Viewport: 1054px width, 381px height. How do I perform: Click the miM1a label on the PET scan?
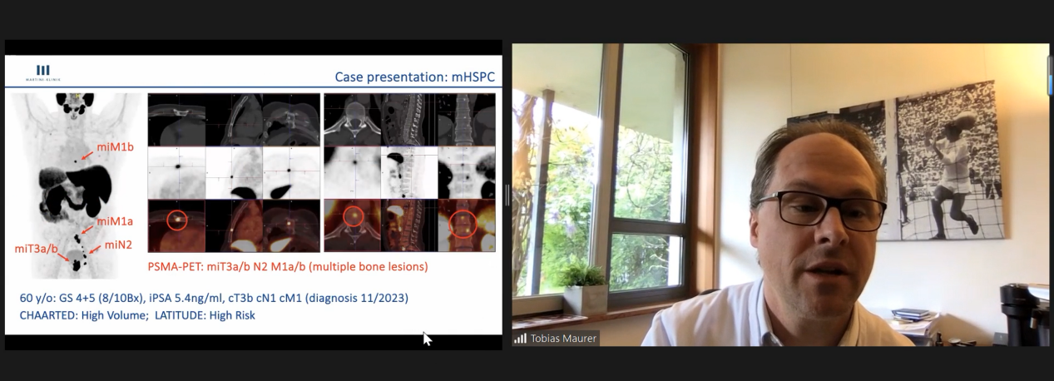[115, 221]
